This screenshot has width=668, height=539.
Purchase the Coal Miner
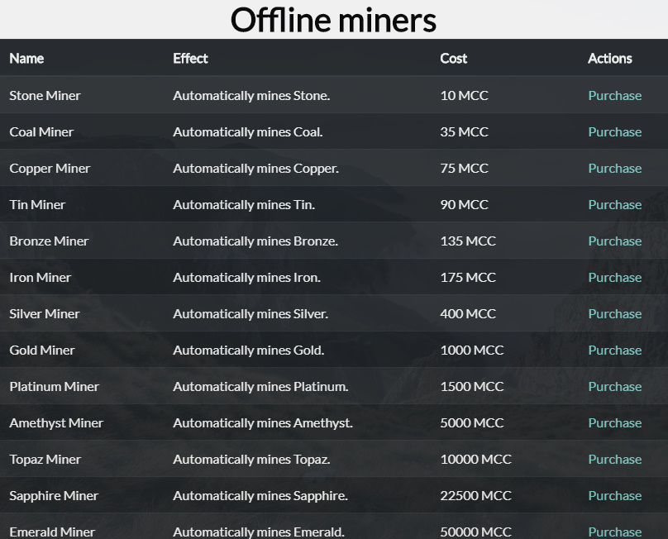615,132
